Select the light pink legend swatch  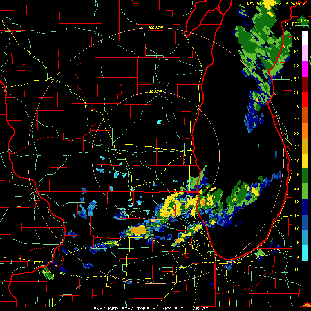(305, 53)
